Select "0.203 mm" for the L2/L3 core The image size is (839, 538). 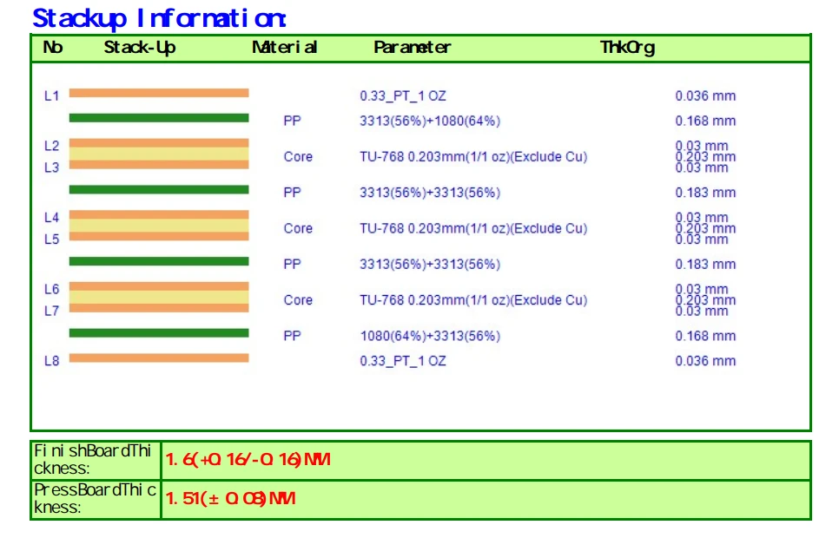click(x=705, y=157)
